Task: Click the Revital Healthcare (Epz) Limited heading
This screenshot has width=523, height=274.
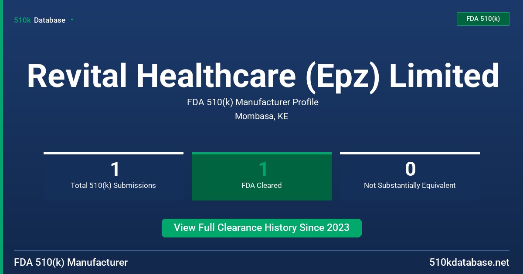Action: [x=263, y=76]
